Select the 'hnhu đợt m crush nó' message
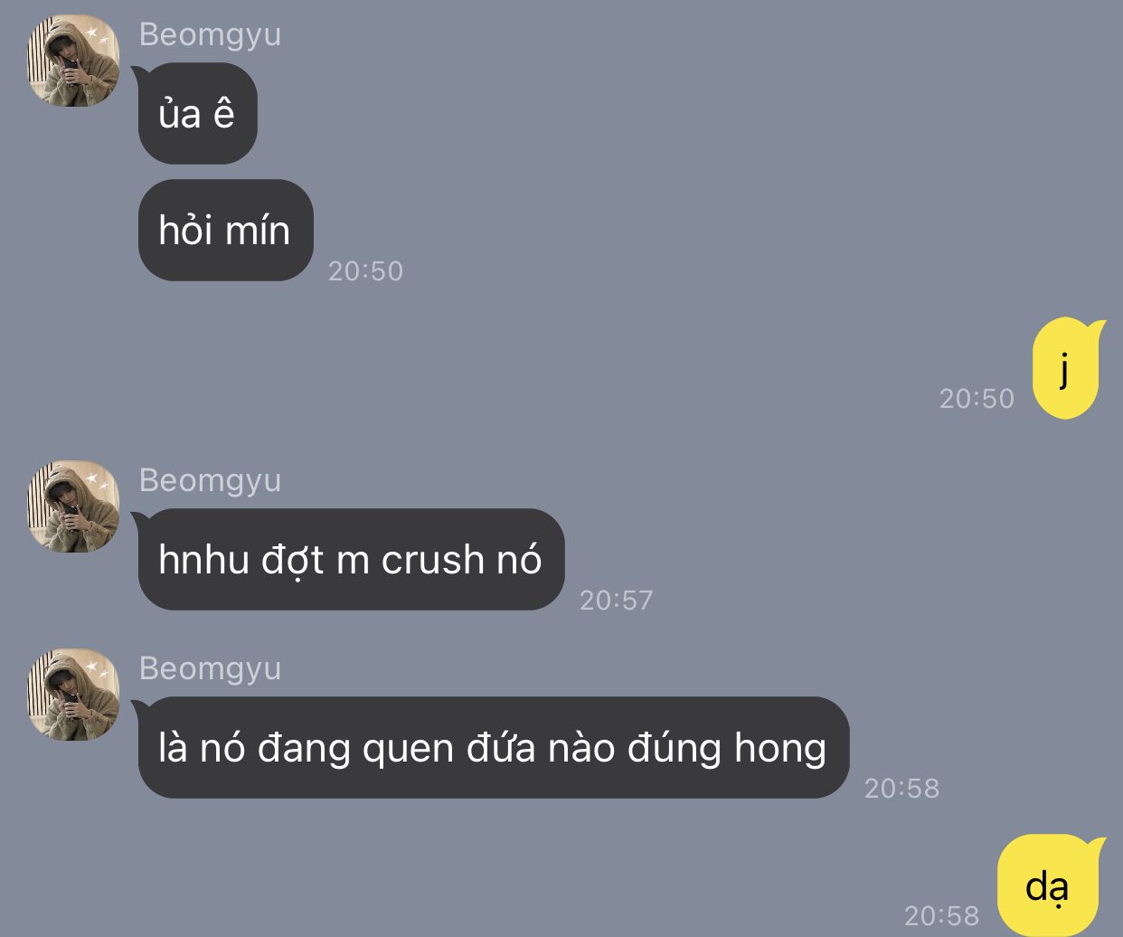 pos(351,560)
